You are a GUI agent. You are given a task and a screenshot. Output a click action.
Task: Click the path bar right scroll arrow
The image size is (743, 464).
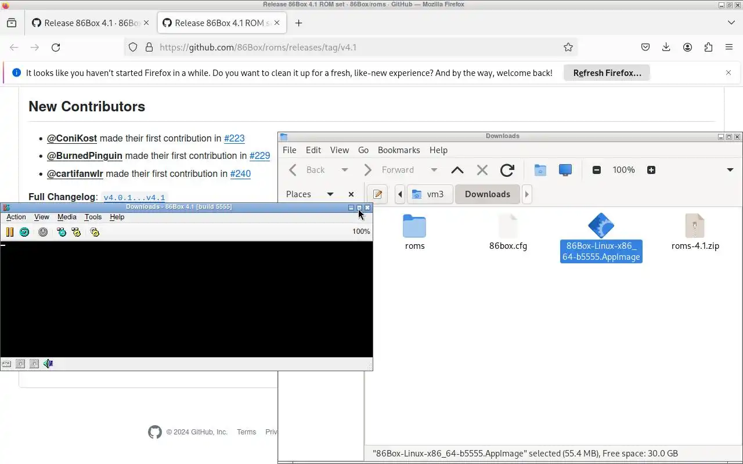[527, 194]
